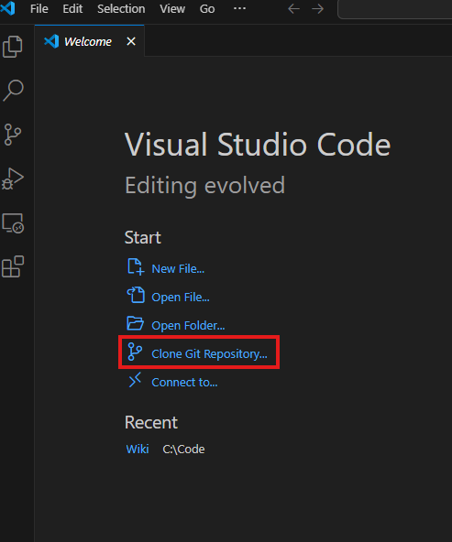Click the New File icon
This screenshot has width=452, height=542.
pyautogui.click(x=136, y=266)
